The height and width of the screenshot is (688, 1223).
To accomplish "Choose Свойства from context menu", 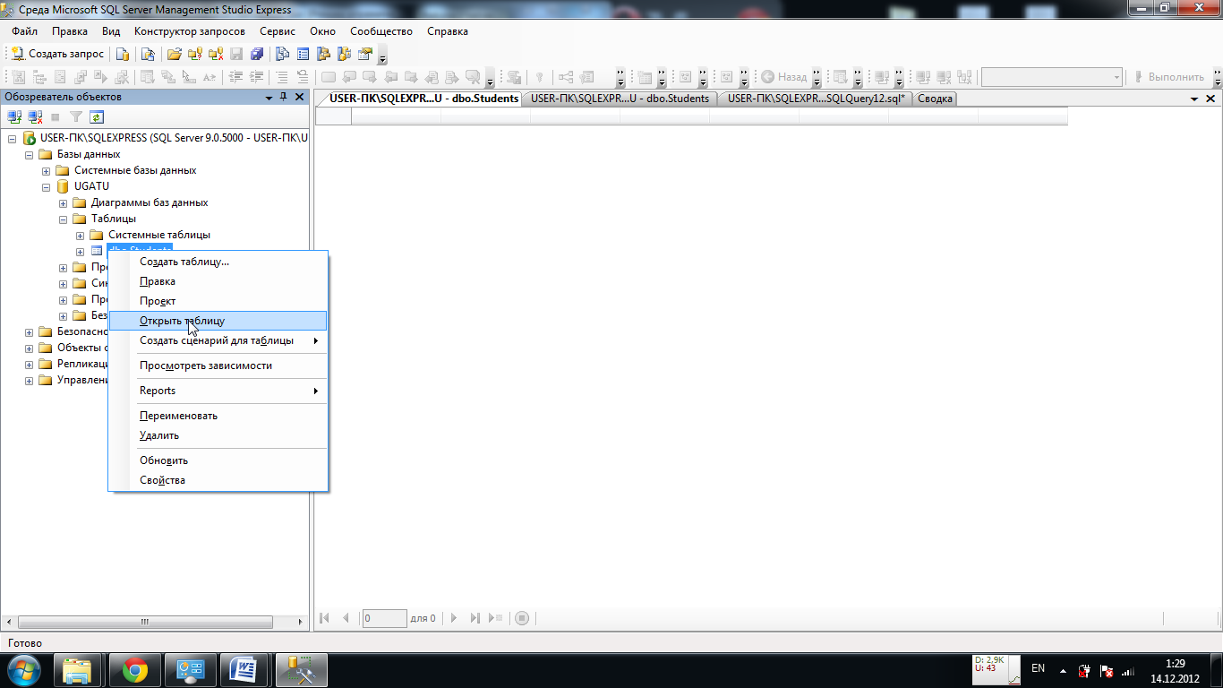I will 162,480.
